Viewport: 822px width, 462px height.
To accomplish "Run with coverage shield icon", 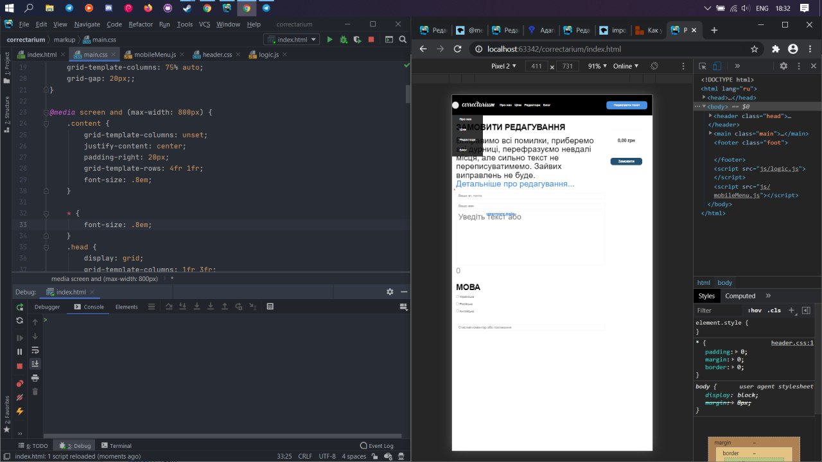I will (357, 40).
